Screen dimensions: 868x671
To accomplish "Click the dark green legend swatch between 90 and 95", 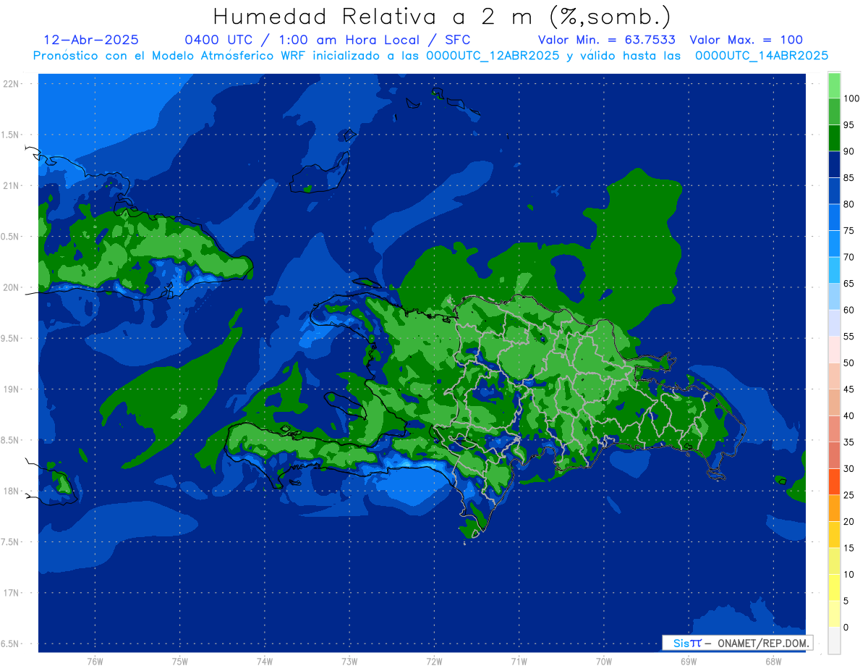I will 834,138.
